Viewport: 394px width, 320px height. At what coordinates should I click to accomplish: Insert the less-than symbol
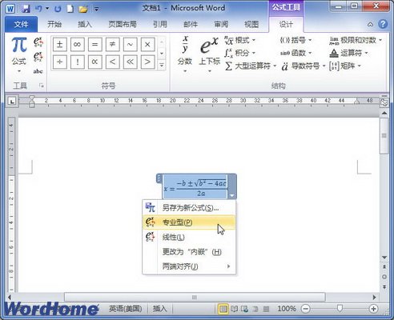(112, 62)
